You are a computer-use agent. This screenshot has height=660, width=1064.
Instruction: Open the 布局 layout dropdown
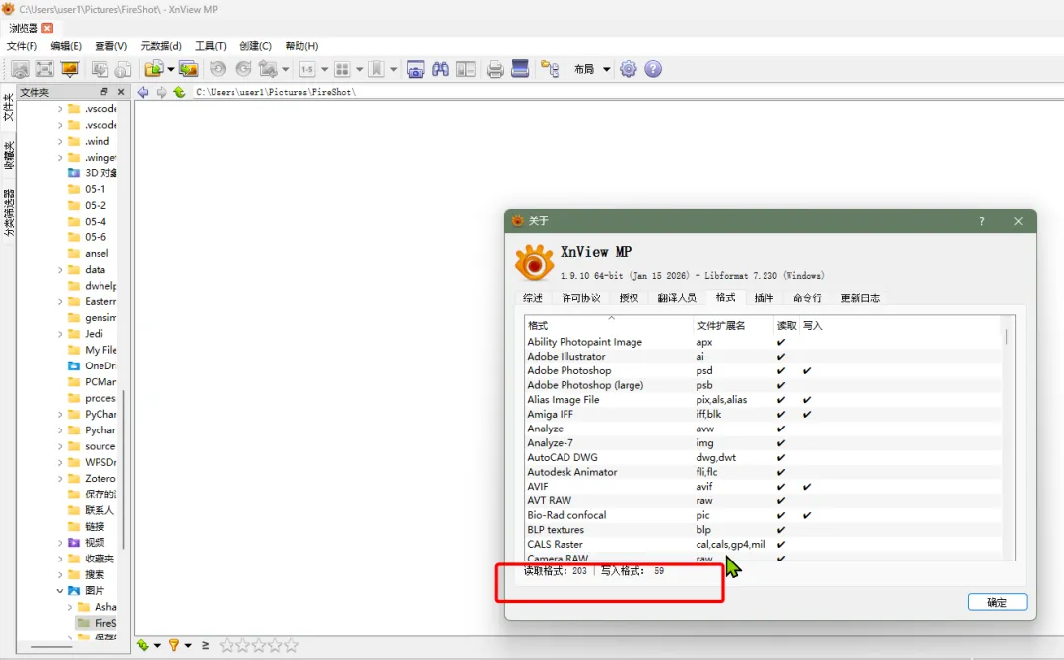click(592, 69)
